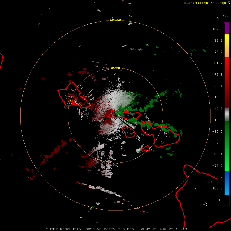
Task: Select the -47.6 velocity scale value
Action: (217, 143)
